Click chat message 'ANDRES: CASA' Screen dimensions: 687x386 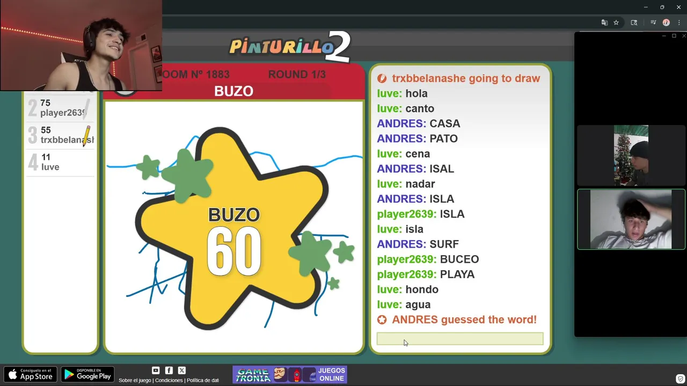tap(418, 123)
